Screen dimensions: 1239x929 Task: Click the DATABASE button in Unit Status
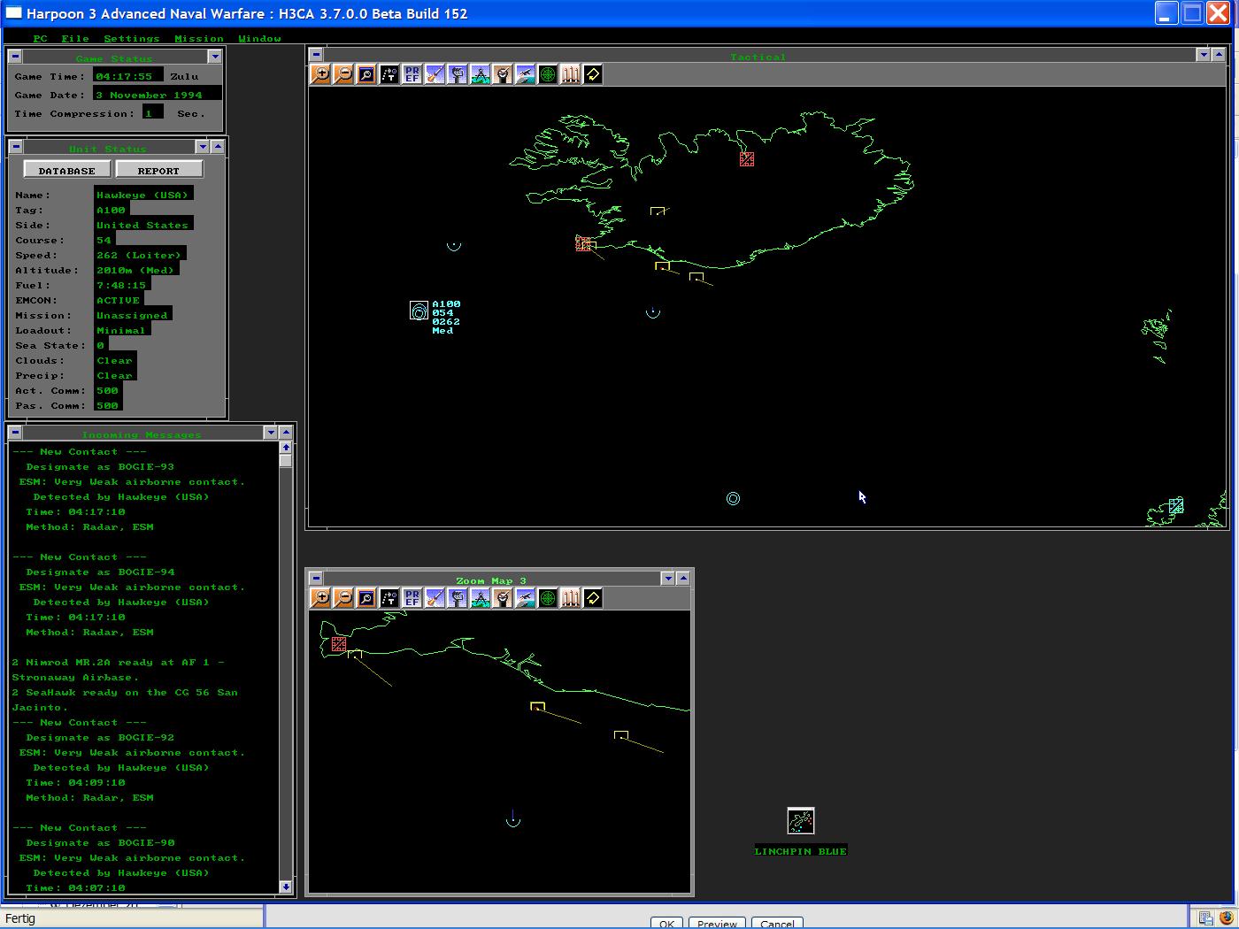[x=66, y=169]
